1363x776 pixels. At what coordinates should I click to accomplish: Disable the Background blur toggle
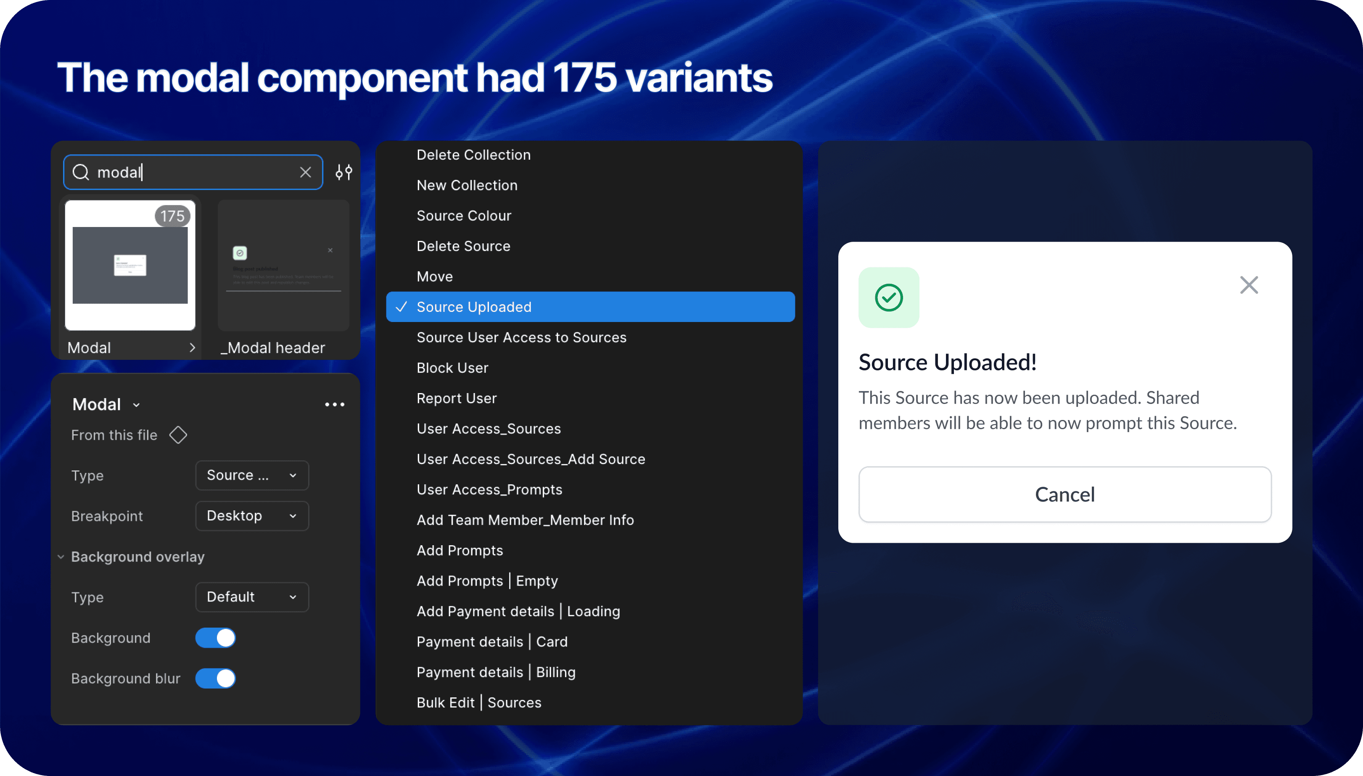(215, 678)
